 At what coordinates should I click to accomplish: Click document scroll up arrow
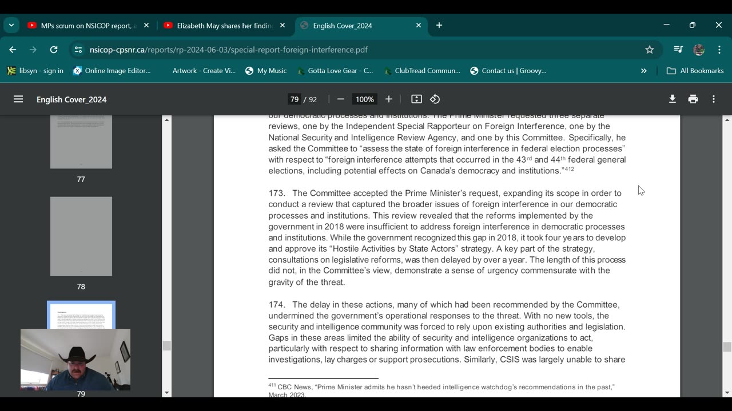727,120
